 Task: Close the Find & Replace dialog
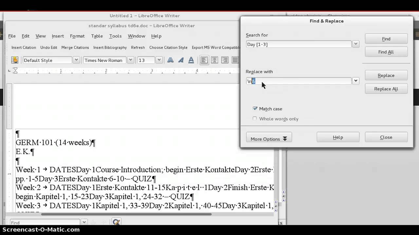(386, 137)
